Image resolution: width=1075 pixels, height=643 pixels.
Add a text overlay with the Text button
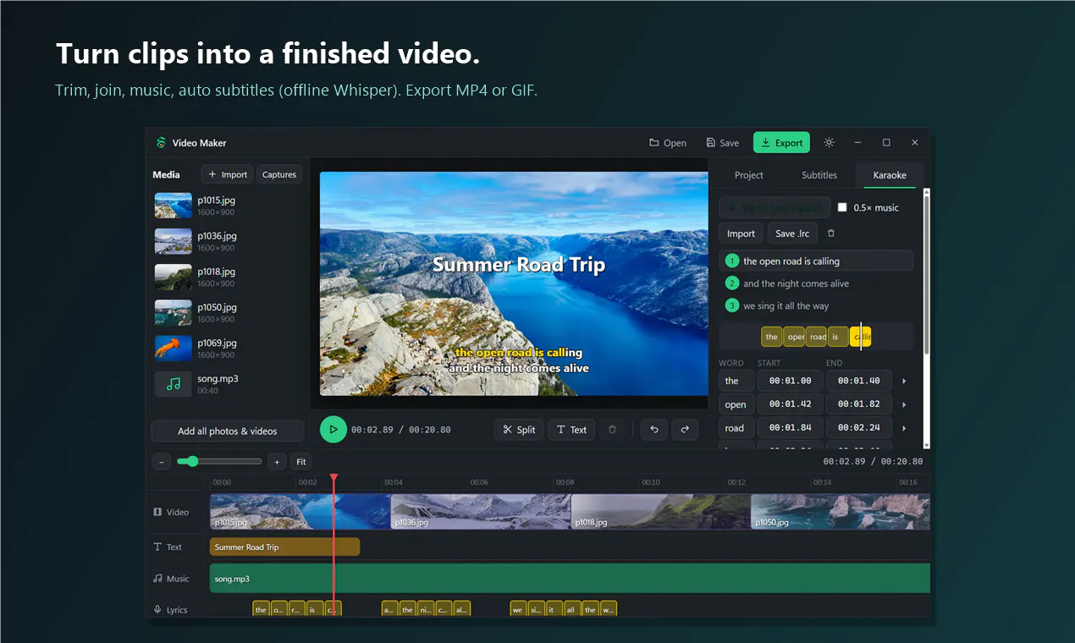(x=571, y=430)
